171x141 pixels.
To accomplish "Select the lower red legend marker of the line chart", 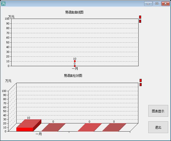I will pyautogui.click(x=140, y=21).
